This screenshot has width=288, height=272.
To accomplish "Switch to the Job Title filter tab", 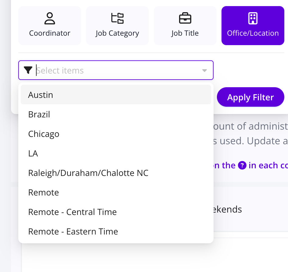I will [185, 26].
